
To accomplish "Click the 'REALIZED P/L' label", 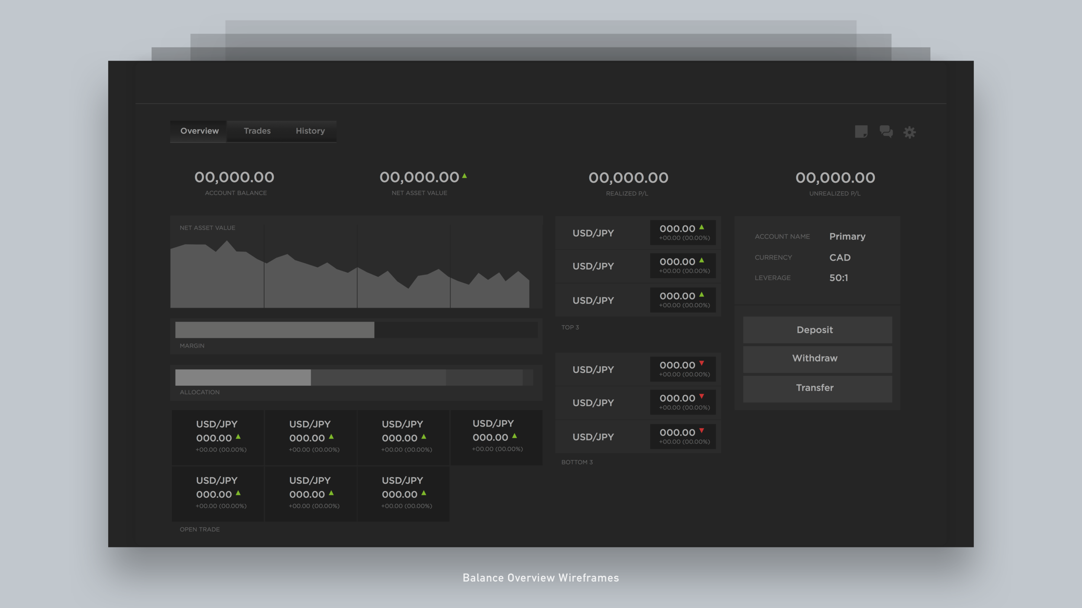I will point(627,193).
